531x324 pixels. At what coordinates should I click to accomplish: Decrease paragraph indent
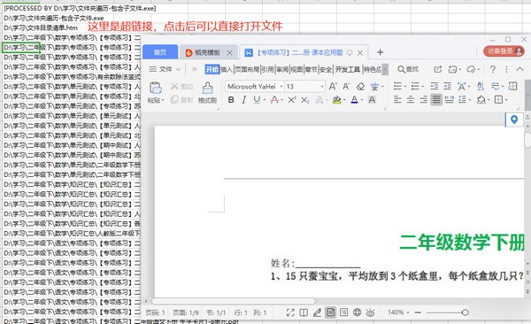pos(435,87)
